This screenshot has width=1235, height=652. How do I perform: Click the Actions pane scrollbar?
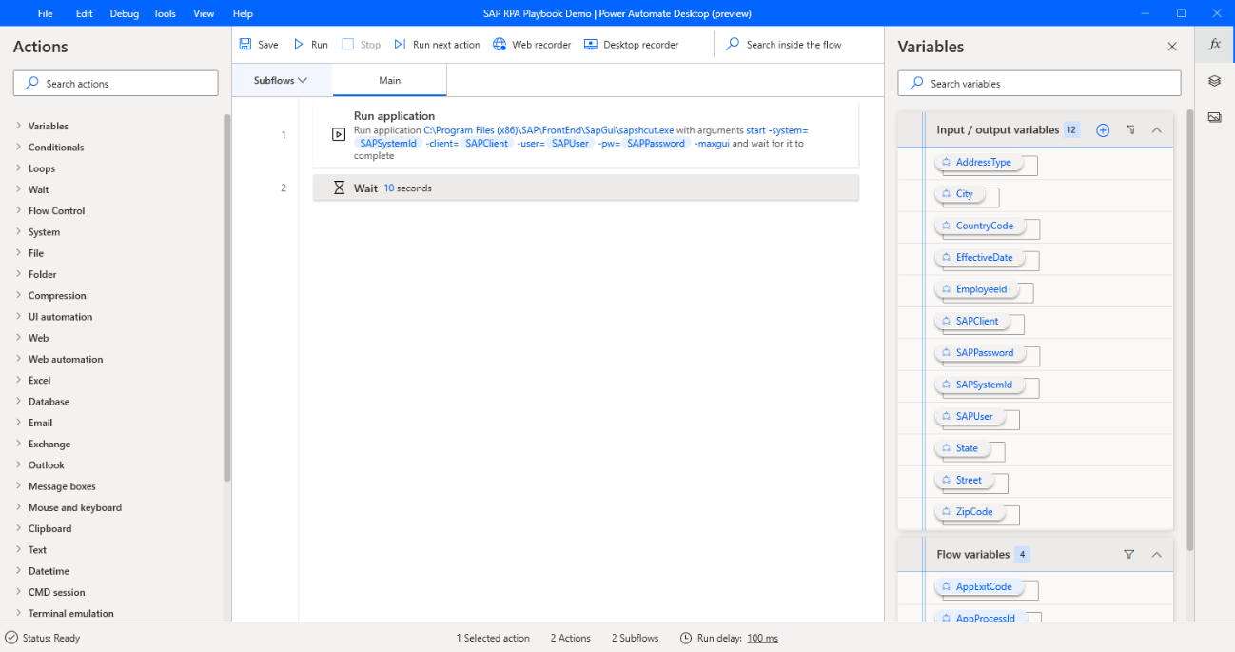(x=226, y=297)
